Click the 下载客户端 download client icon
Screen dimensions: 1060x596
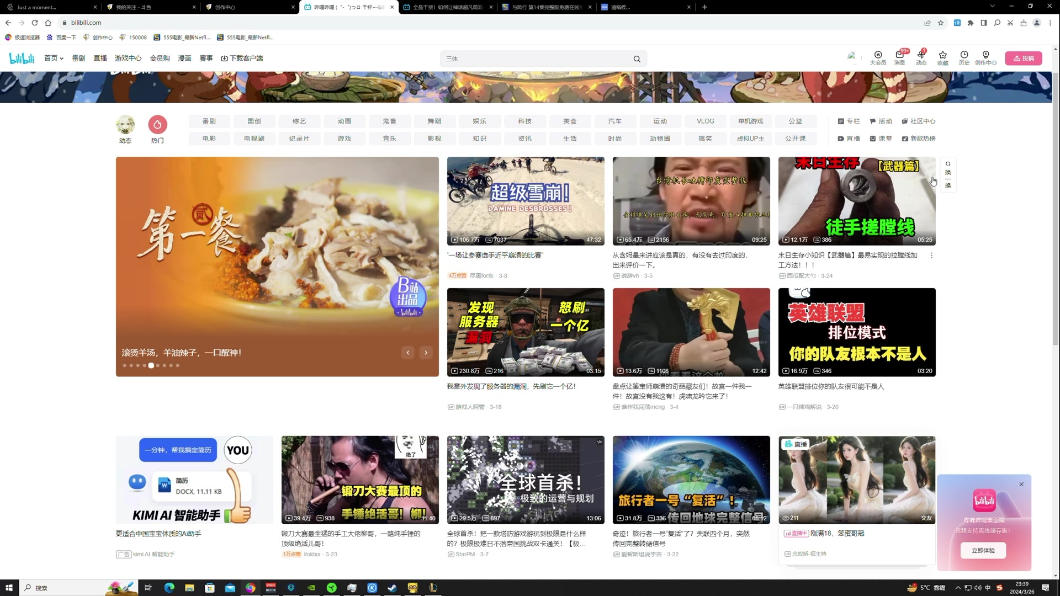point(224,58)
